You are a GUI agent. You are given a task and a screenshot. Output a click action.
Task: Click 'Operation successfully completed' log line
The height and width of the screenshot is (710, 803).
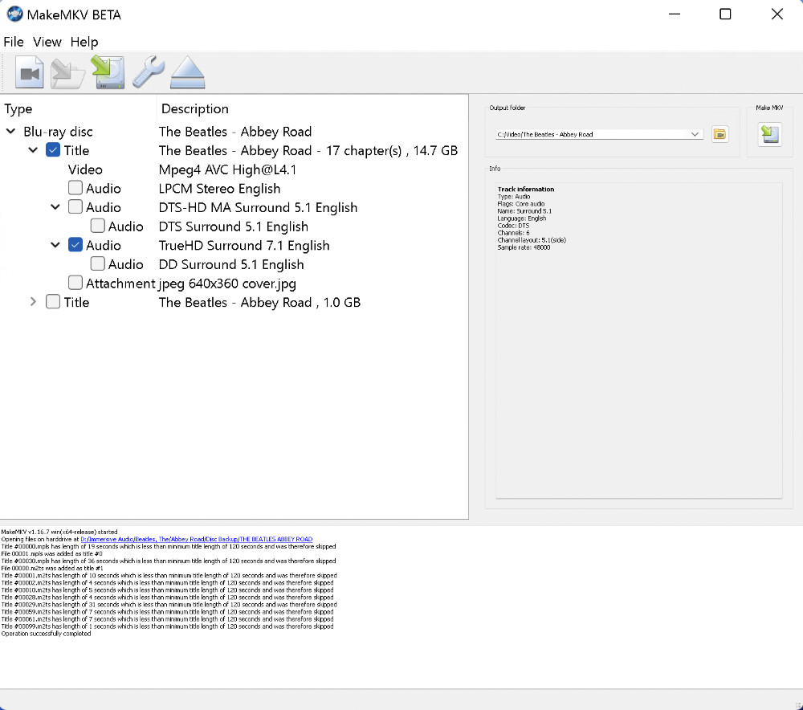(x=46, y=634)
